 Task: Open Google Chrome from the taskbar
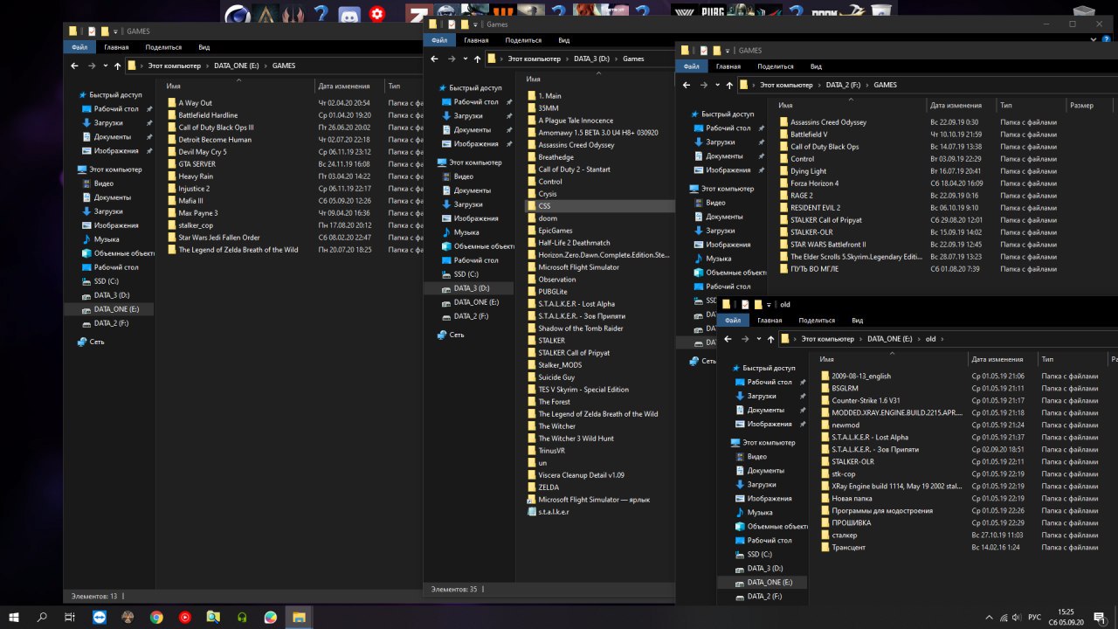156,618
